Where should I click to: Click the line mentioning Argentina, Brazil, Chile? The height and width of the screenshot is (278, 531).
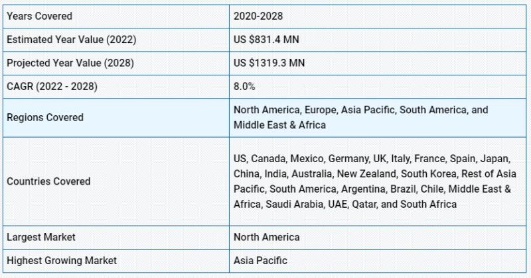pos(372,189)
